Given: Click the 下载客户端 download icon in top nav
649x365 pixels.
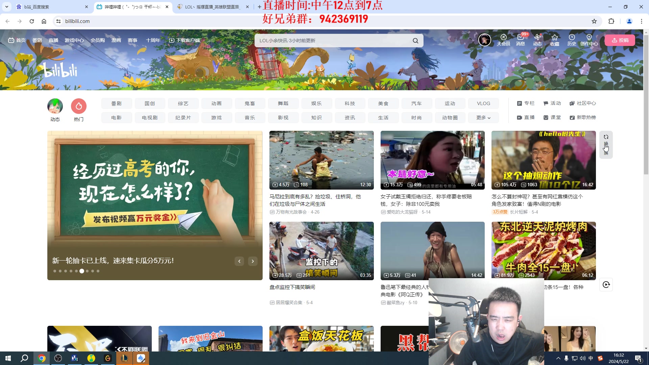Looking at the screenshot, I should (x=172, y=40).
